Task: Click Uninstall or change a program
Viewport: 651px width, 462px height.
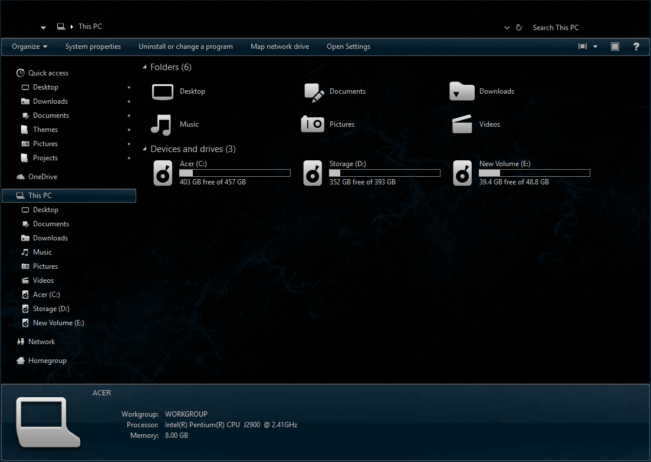Action: 186,47
